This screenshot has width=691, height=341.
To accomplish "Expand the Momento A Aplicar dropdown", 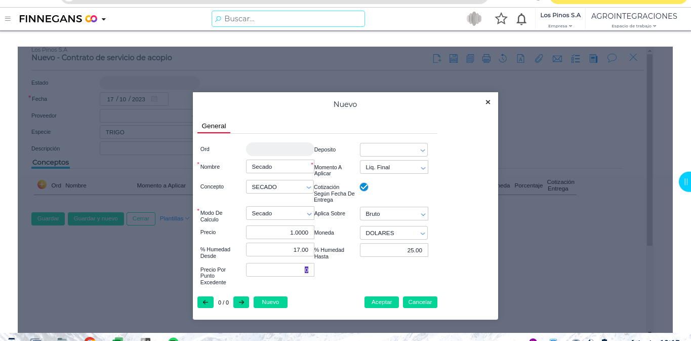I will tap(394, 167).
